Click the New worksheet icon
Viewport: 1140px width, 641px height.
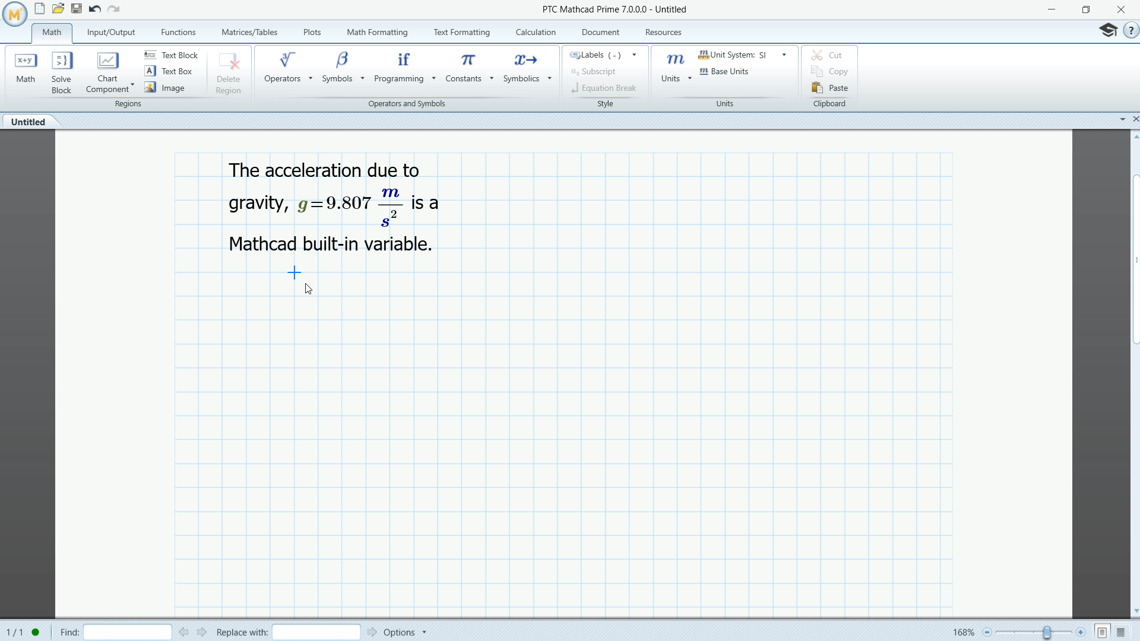point(40,9)
